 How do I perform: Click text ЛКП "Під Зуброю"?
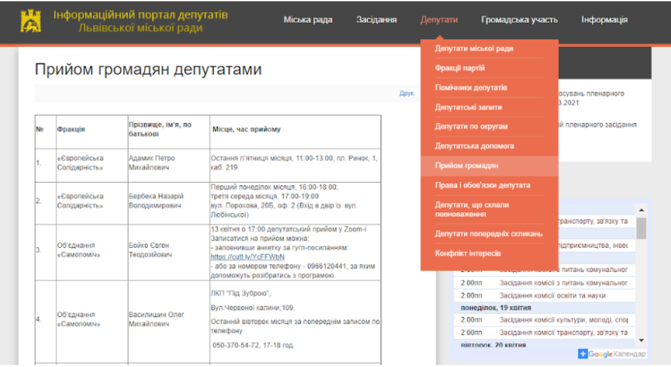240,294
